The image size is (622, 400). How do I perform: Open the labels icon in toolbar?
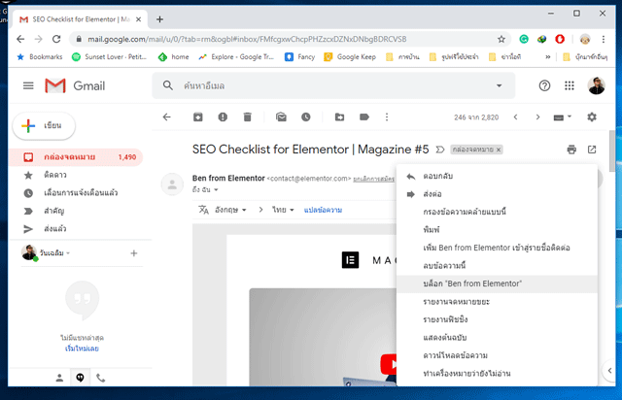[x=364, y=117]
